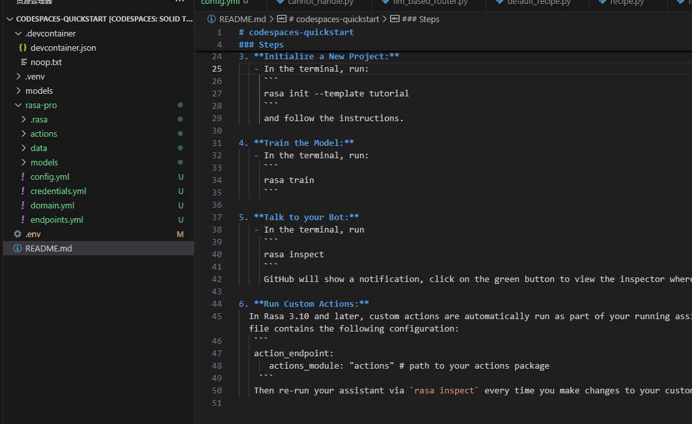The width and height of the screenshot is (692, 424).
Task: Click the YAML exclamation icon beside config.yml
Action: click(x=23, y=177)
